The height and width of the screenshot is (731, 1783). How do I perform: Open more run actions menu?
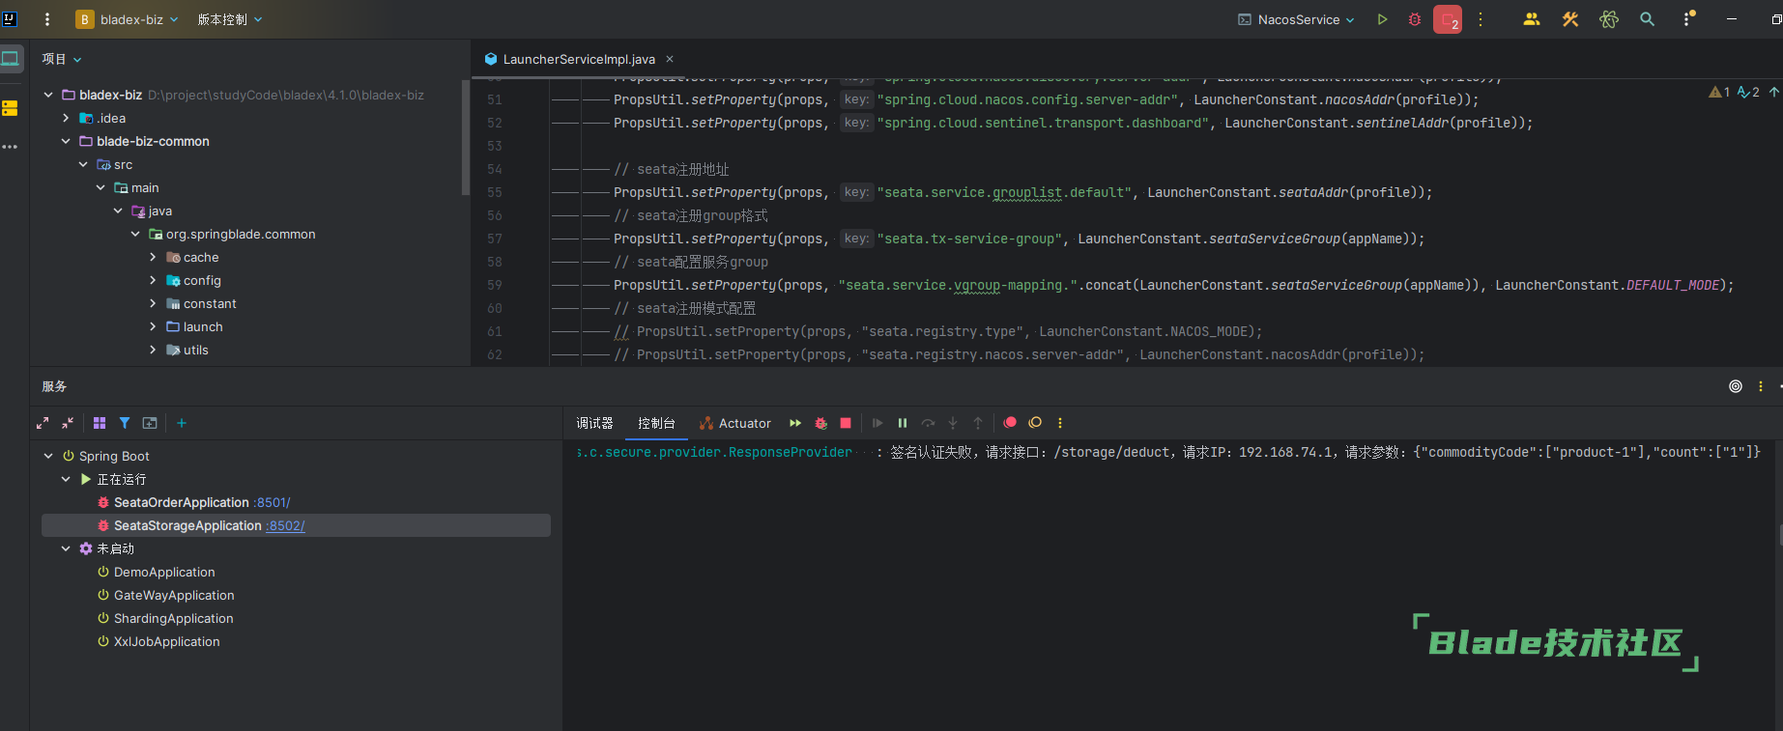click(1481, 19)
